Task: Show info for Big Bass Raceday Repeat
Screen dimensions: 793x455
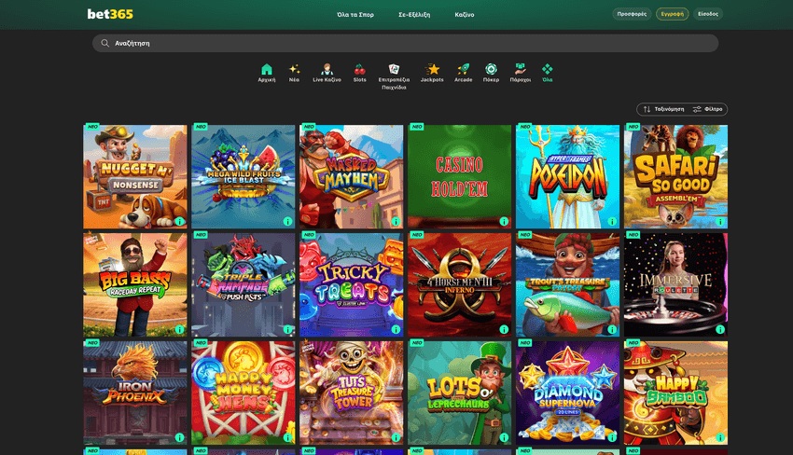Action: [x=179, y=330]
